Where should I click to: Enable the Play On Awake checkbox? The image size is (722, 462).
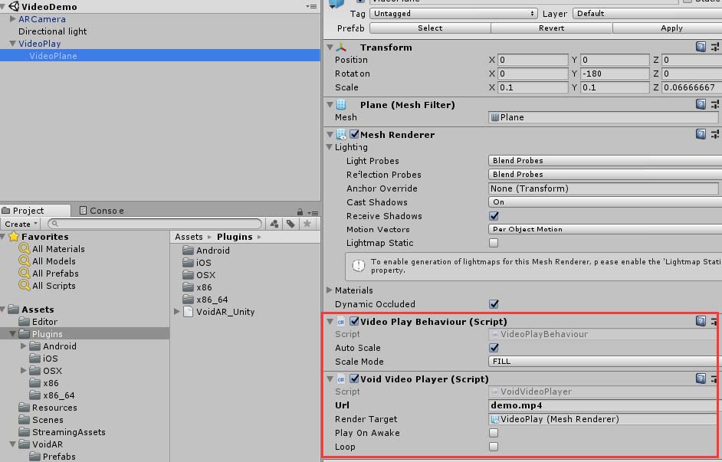tap(494, 433)
